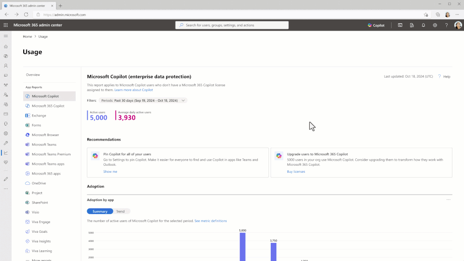Select Microsoft Copilot app report
Viewport: 464px width, 261px height.
tap(49, 96)
